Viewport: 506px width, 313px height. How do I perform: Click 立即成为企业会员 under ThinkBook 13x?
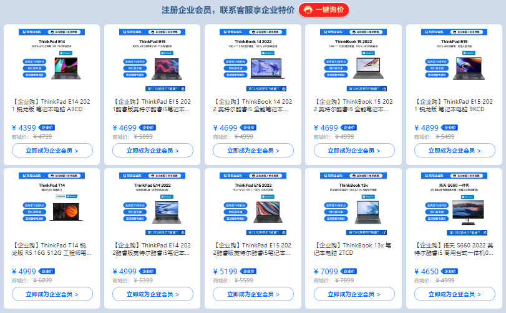click(x=354, y=294)
